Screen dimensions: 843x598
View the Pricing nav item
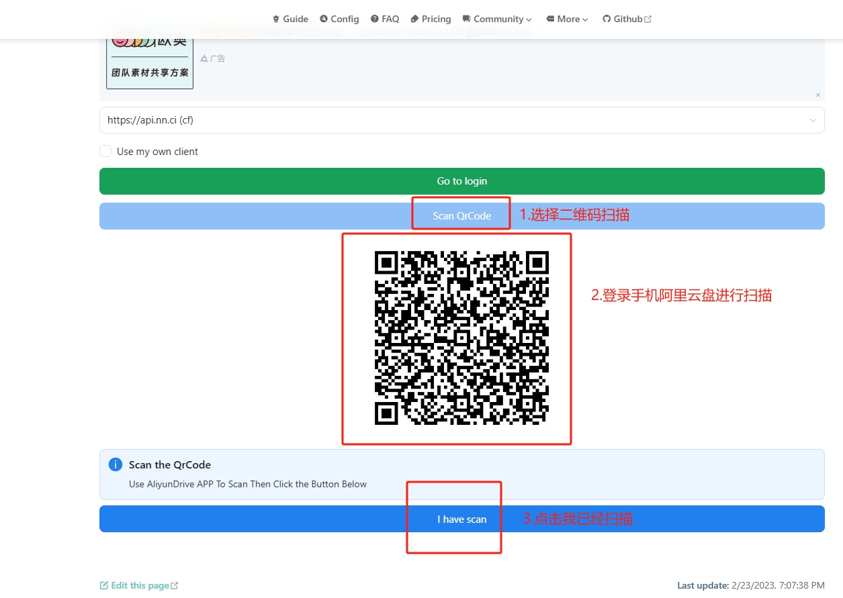click(431, 19)
